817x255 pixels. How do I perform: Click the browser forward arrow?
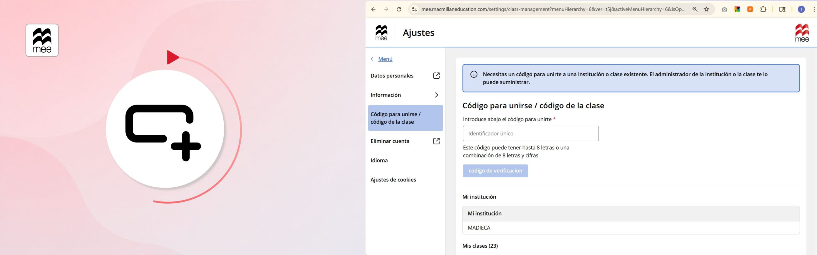(x=386, y=9)
